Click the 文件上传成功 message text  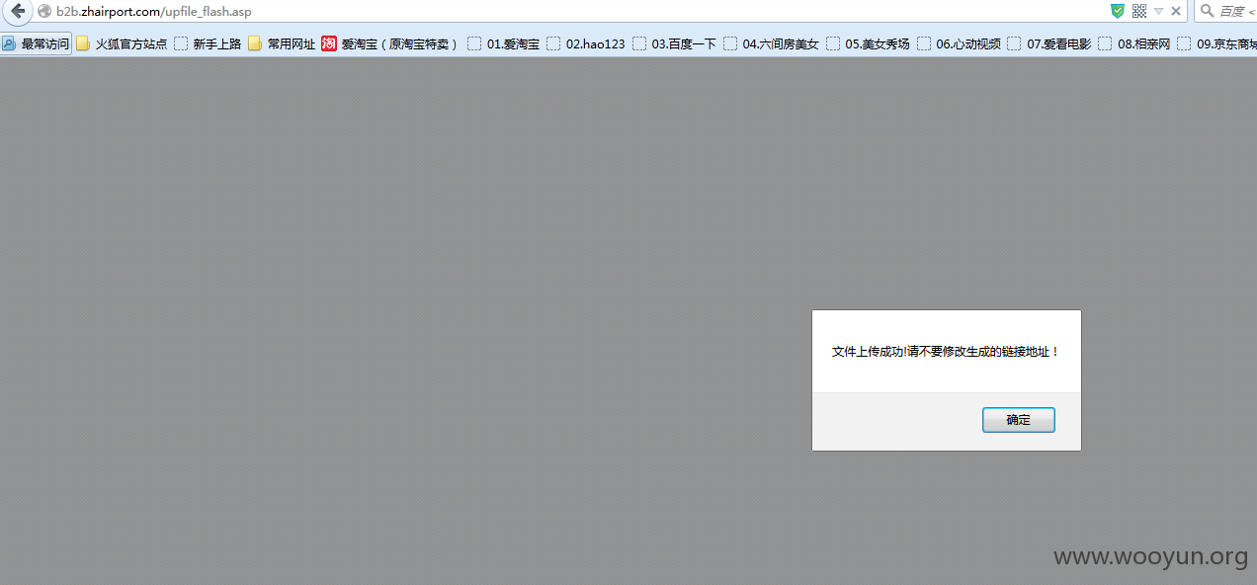[945, 351]
